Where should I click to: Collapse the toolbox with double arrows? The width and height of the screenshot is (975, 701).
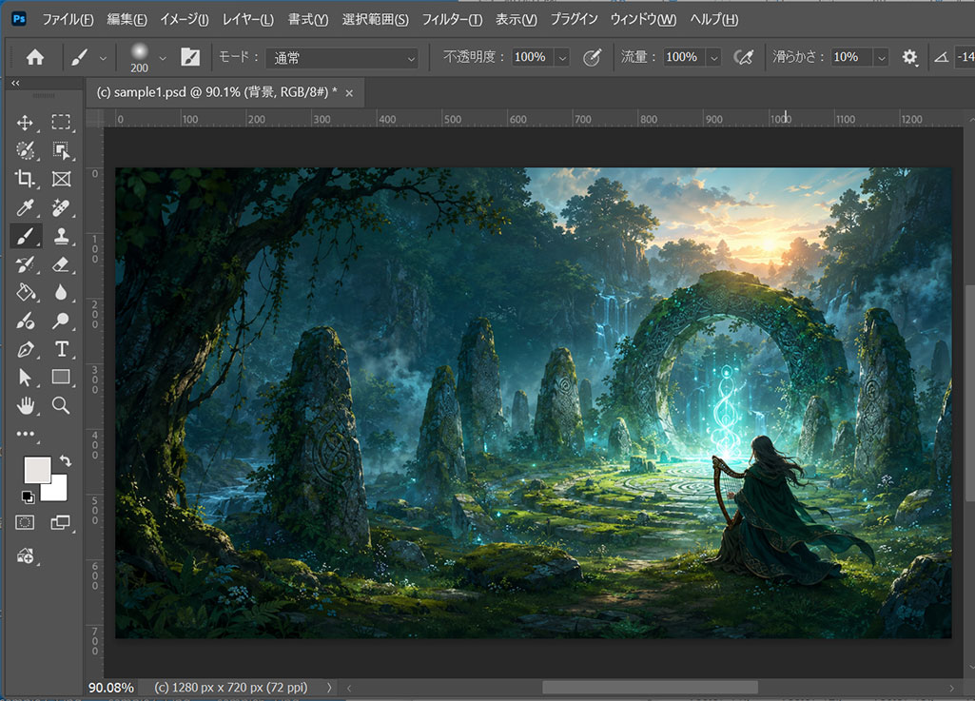click(15, 83)
